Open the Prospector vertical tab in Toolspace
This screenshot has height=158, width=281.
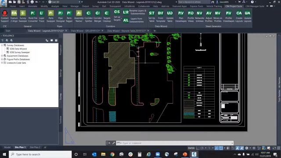61,50
